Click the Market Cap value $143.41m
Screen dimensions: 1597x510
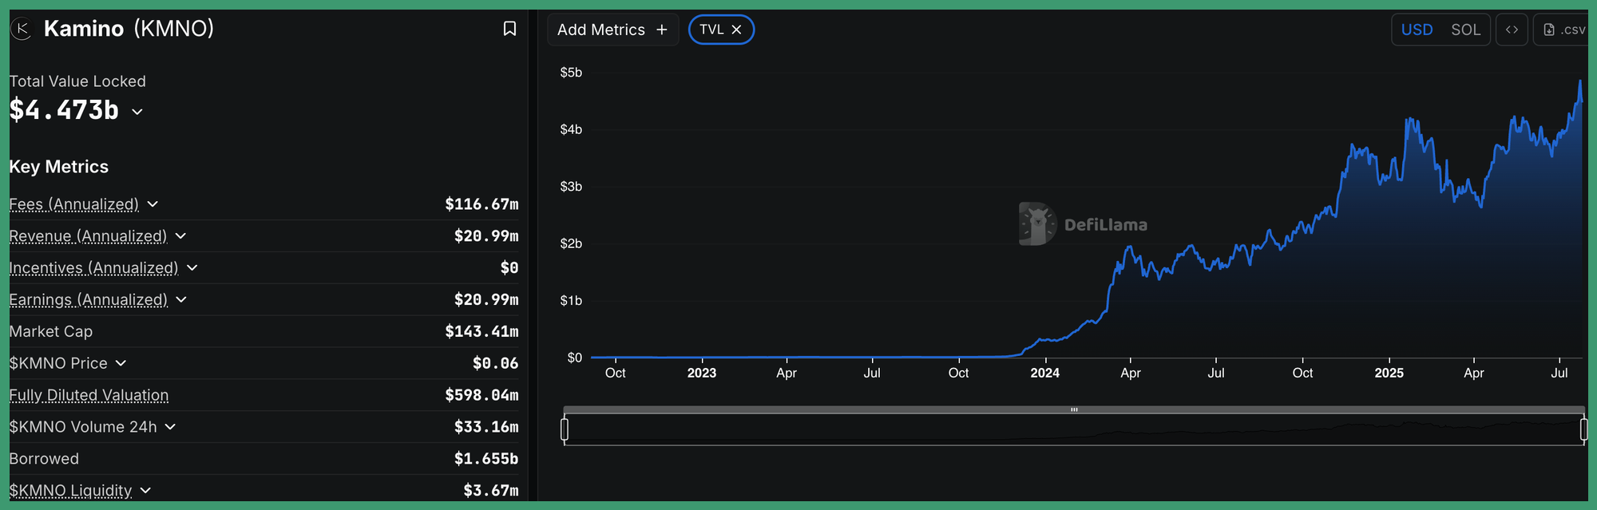coord(481,331)
